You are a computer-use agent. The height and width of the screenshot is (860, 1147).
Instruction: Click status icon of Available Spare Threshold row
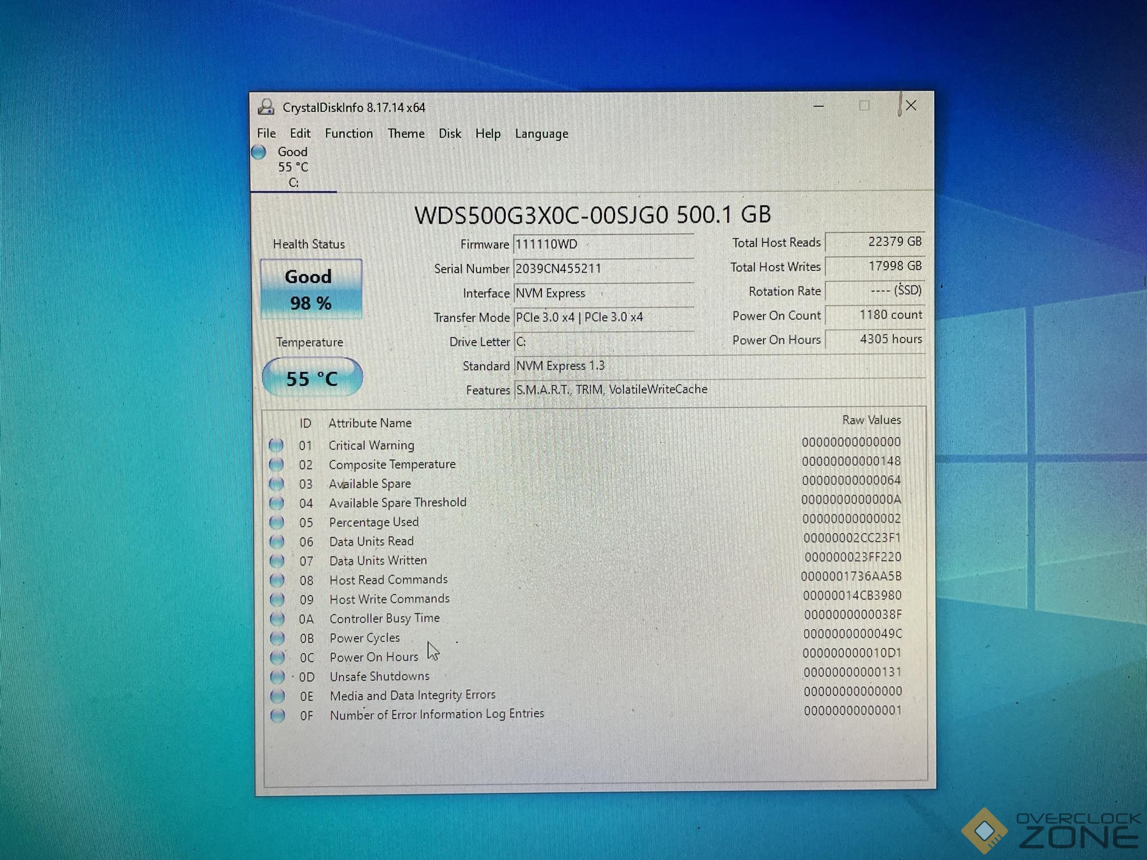tap(277, 503)
